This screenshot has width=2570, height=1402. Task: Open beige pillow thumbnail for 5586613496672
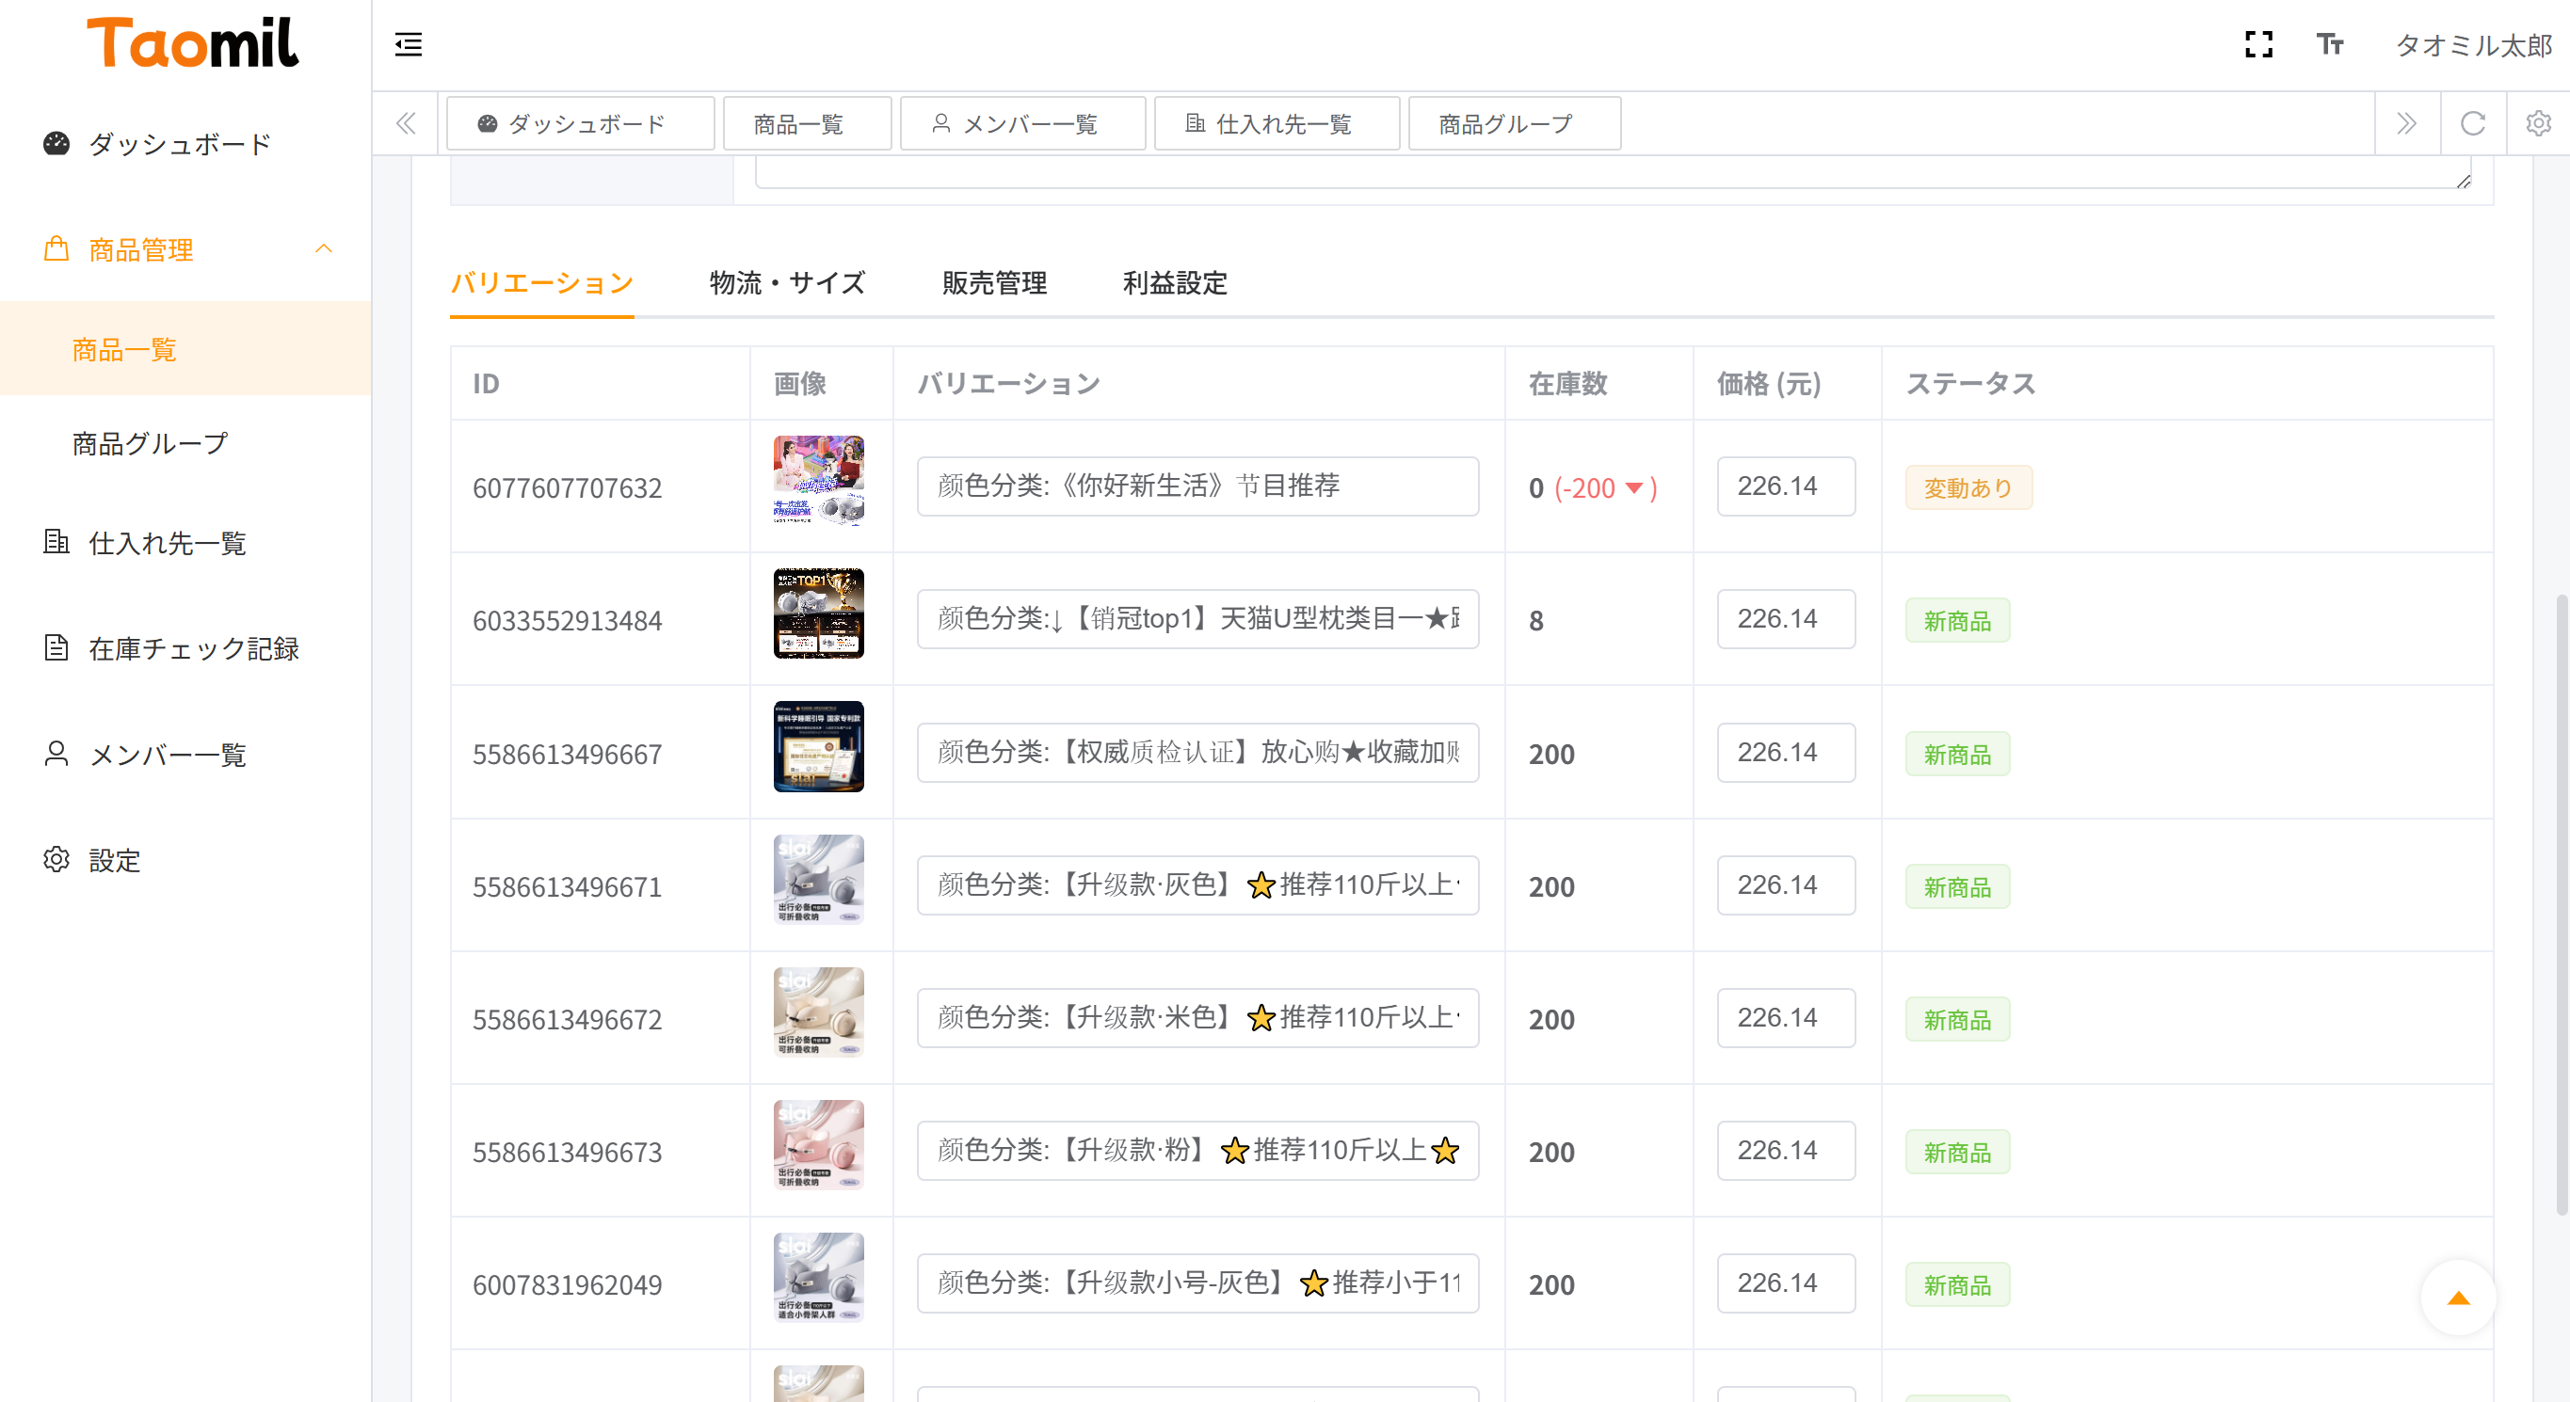click(818, 1012)
